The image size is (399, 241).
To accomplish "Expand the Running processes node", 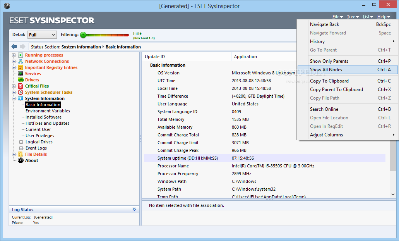I will (14, 55).
